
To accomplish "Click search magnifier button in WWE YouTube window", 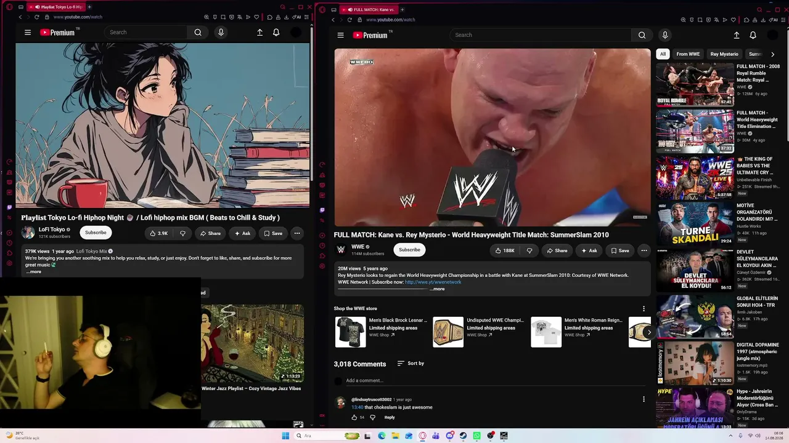I will [642, 35].
